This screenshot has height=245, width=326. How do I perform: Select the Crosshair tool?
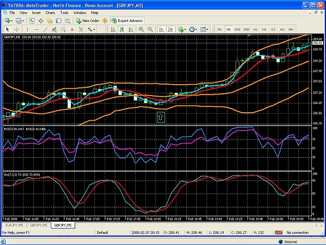17,30
